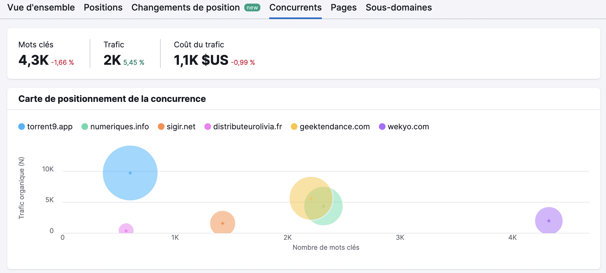Image resolution: width=606 pixels, height=273 pixels.
Task: Click the 5,45 % change figure
Action: [x=134, y=62]
